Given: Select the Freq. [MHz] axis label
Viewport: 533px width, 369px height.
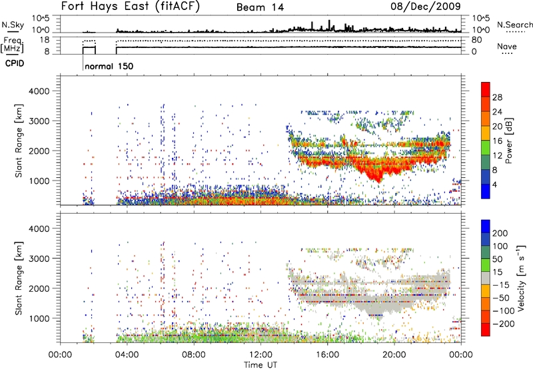Looking at the screenshot, I should (13, 45).
